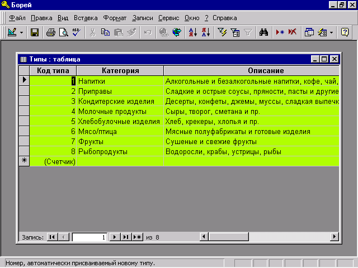The height and width of the screenshot is (268, 358).
Task: Jump to new record navigation button
Action: (138, 237)
